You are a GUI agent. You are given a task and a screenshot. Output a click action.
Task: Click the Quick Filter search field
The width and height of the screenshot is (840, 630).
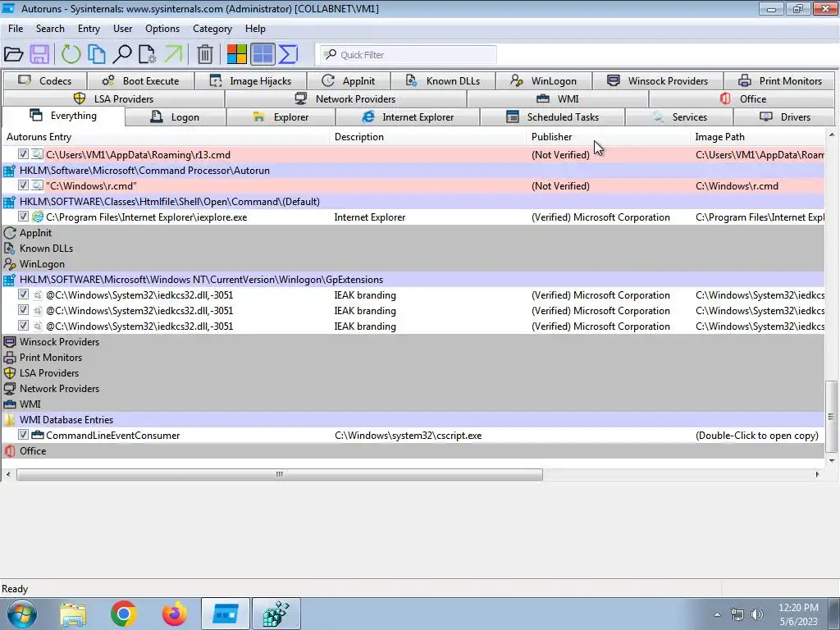point(409,55)
